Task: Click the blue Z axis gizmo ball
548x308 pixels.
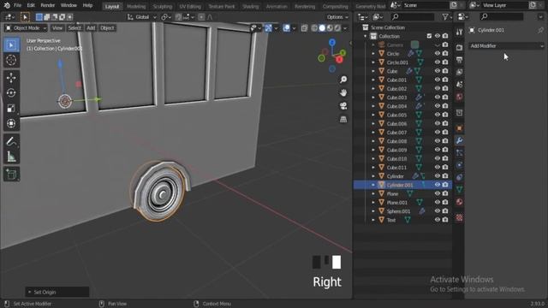Action: point(332,42)
